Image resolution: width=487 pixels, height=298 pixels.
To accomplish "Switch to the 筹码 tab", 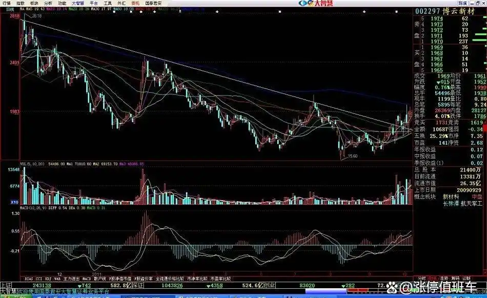I will tap(455, 278).
